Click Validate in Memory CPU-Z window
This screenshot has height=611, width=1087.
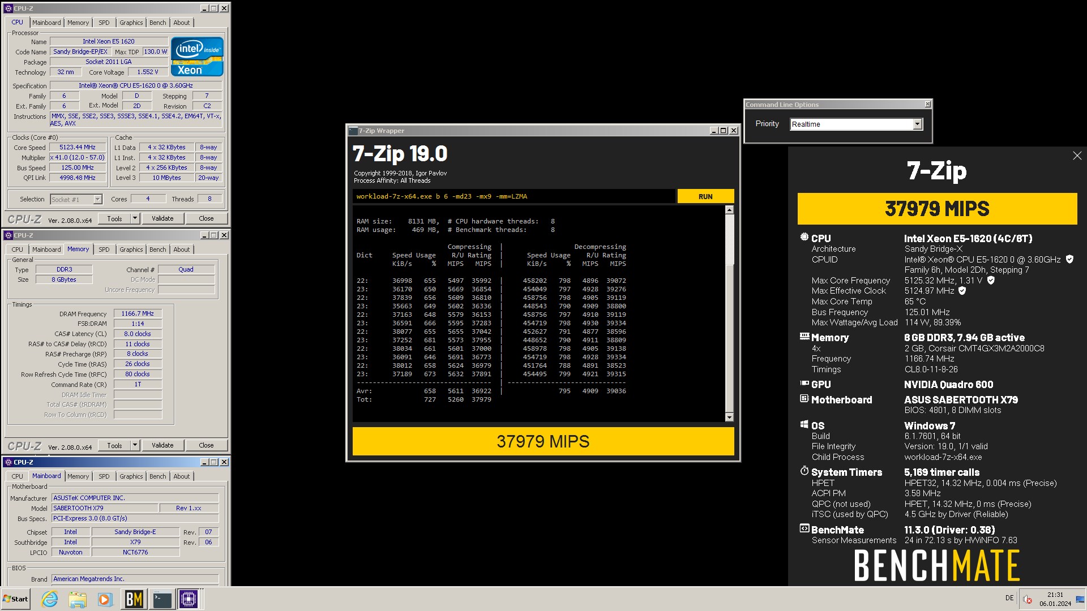click(162, 445)
